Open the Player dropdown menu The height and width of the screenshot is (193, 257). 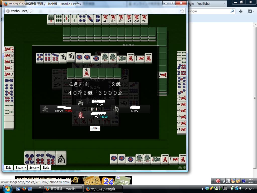[x=21, y=168]
